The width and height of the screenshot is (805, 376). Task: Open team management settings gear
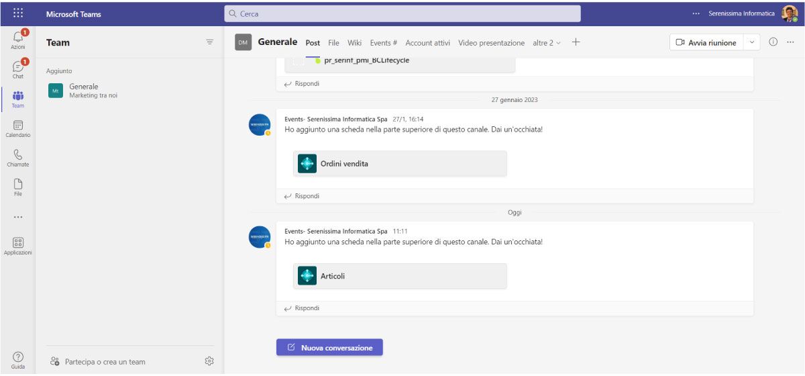click(x=209, y=361)
